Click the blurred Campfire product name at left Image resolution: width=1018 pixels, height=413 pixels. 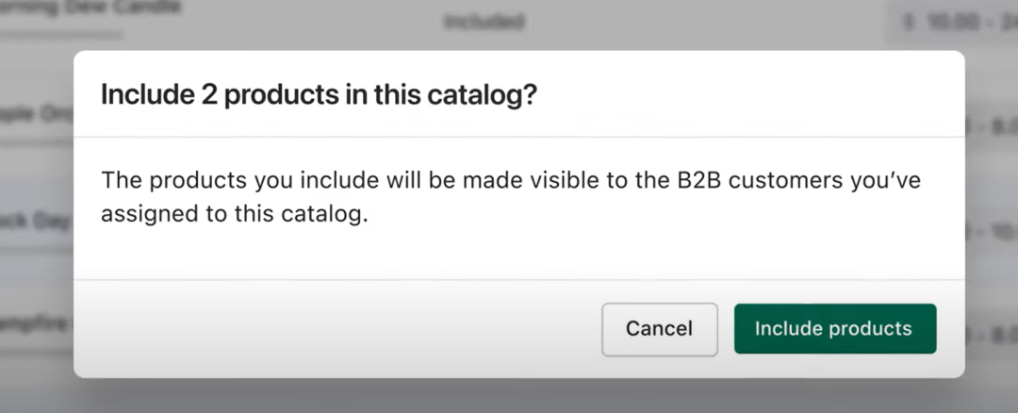pos(37,322)
